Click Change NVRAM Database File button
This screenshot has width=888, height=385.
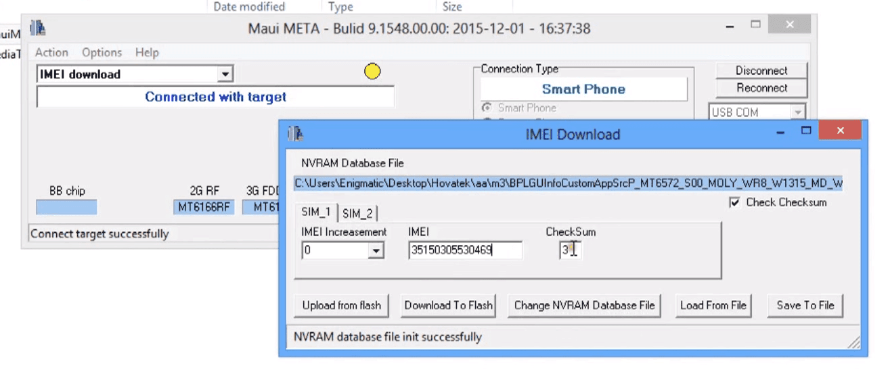pyautogui.click(x=584, y=305)
